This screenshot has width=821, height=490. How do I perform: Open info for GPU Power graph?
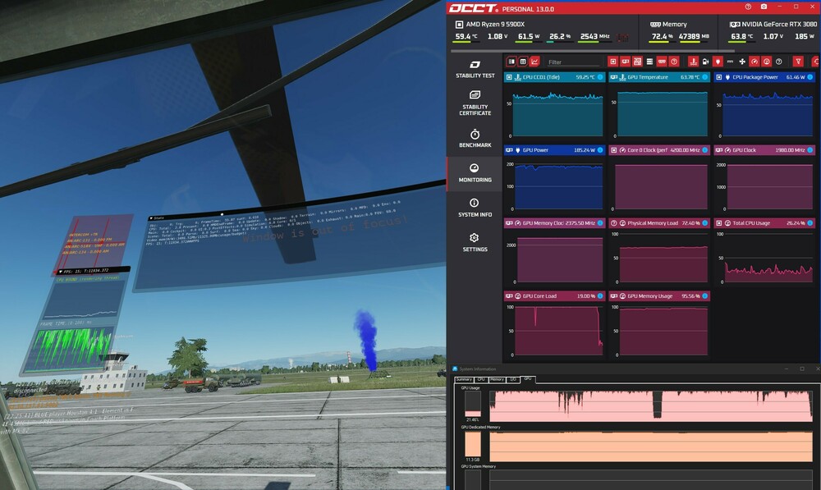coord(600,150)
